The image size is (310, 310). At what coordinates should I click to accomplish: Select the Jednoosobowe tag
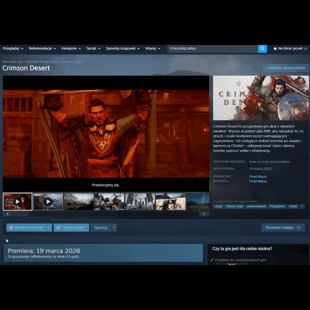tap(256, 206)
